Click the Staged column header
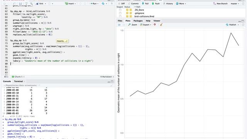This screenshot has height=139, width=247. [x=120, y=7]
